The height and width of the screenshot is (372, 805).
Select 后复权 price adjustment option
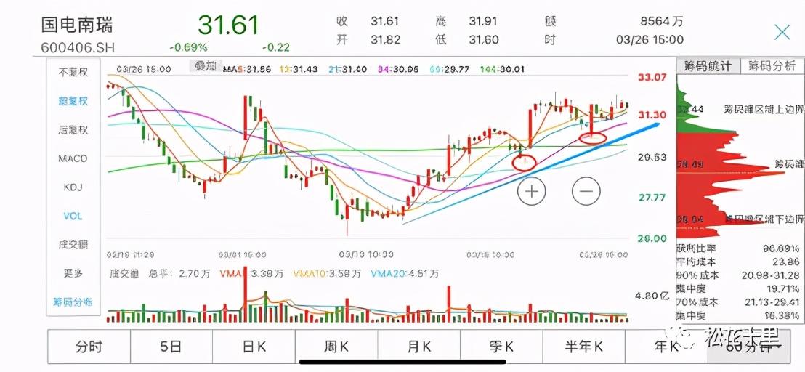tap(73, 130)
